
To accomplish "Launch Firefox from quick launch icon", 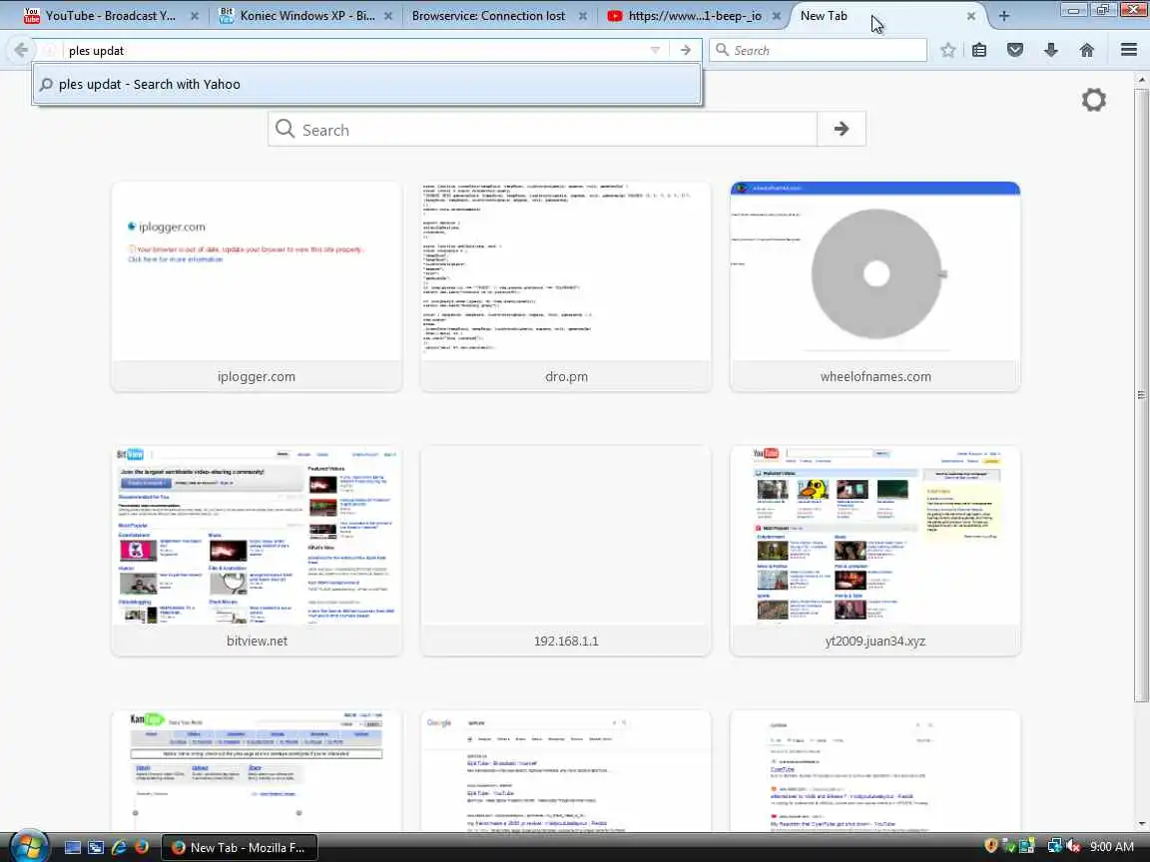I will click(x=142, y=847).
